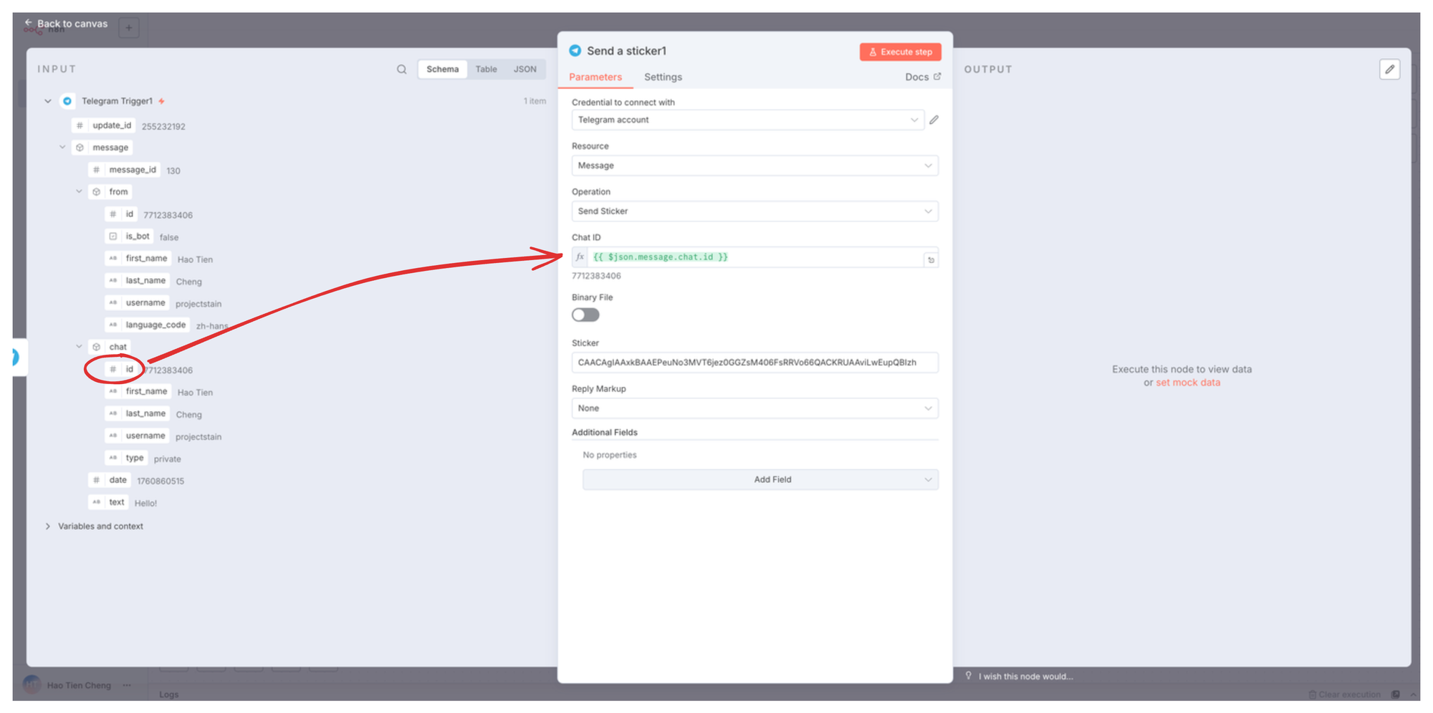Switch Input view to JSON tab
Image resolution: width=1433 pixels, height=713 pixels.
click(524, 70)
